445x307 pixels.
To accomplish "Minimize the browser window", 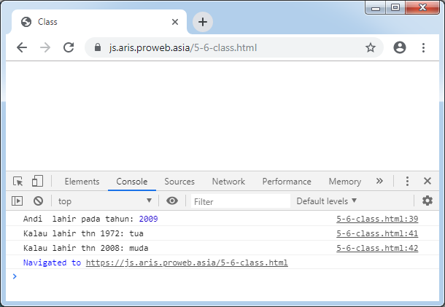I will [x=375, y=7].
